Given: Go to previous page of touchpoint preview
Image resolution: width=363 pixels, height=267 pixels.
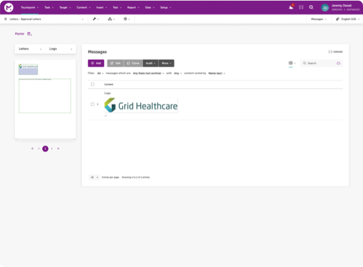Looking at the screenshot, I should pyautogui.click(x=39, y=148).
